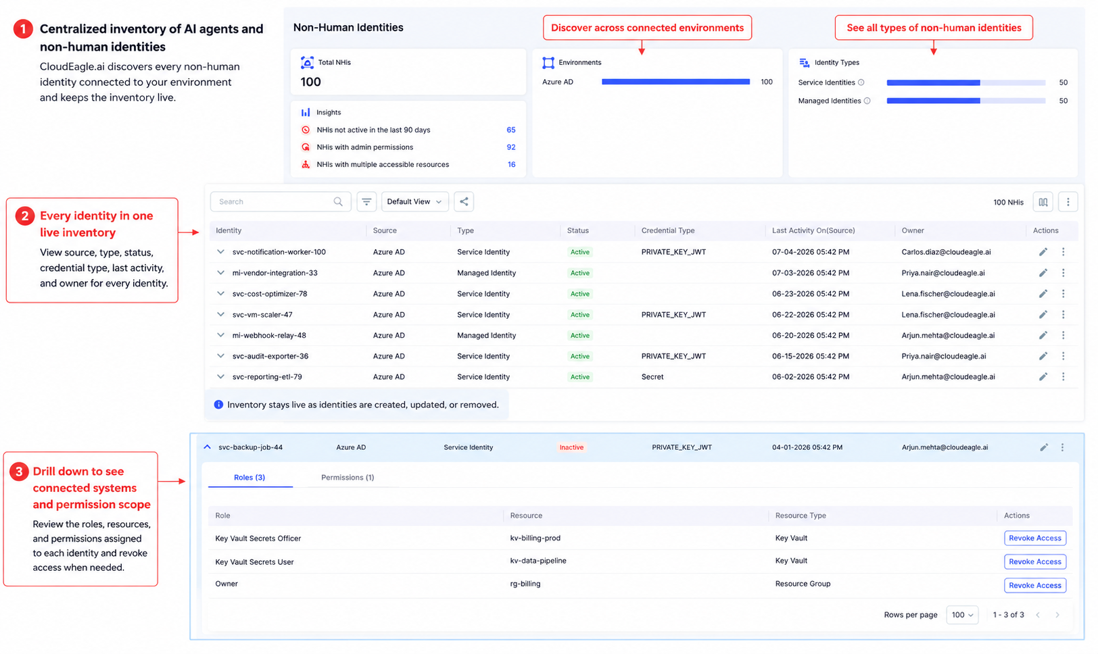Screen dimensions: 1098x654
Task: Expand the svc-audit-exporter-36 row
Action: (x=220, y=355)
